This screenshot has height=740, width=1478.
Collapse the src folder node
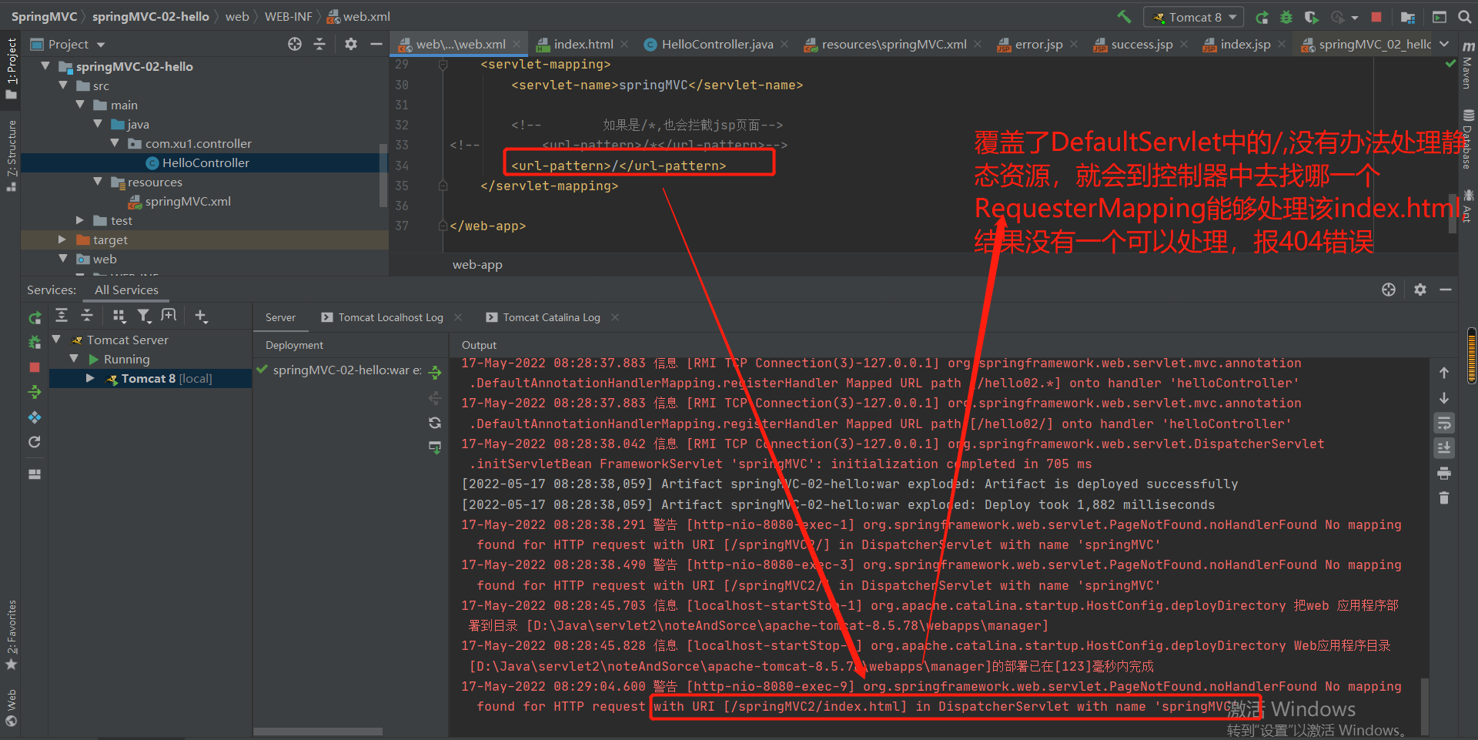tap(63, 85)
